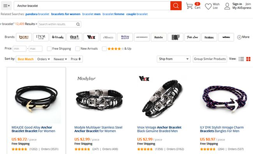Open related search 'bracelets for women'
This screenshot has width=253, height=154.
[x=66, y=14]
